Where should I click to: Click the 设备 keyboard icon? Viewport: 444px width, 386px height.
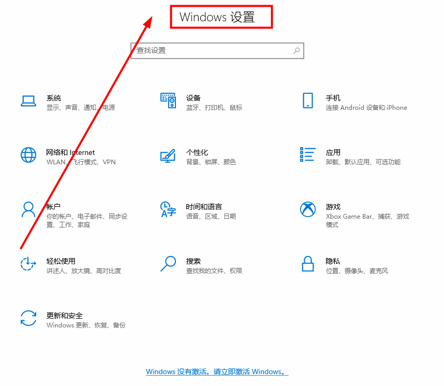168,101
